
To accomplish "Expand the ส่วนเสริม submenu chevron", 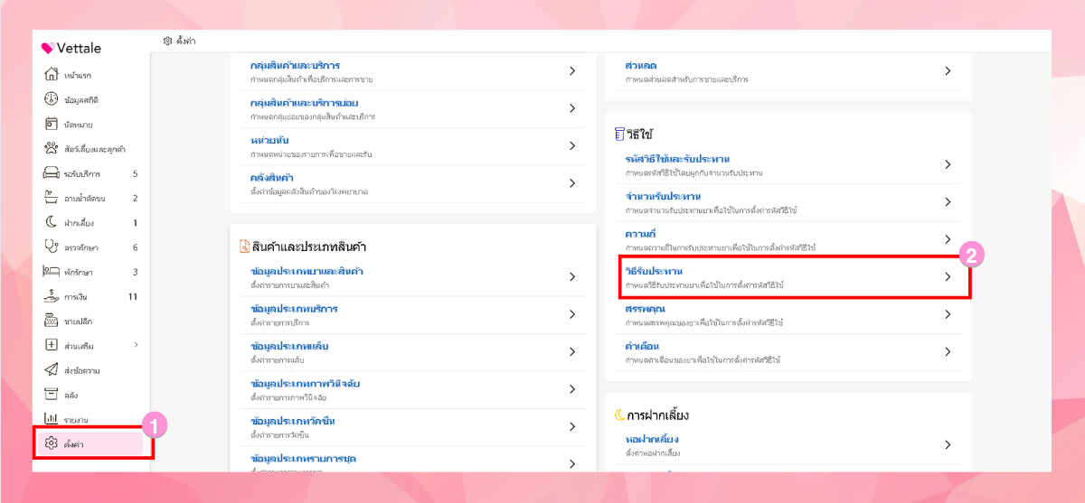I will tap(136, 345).
